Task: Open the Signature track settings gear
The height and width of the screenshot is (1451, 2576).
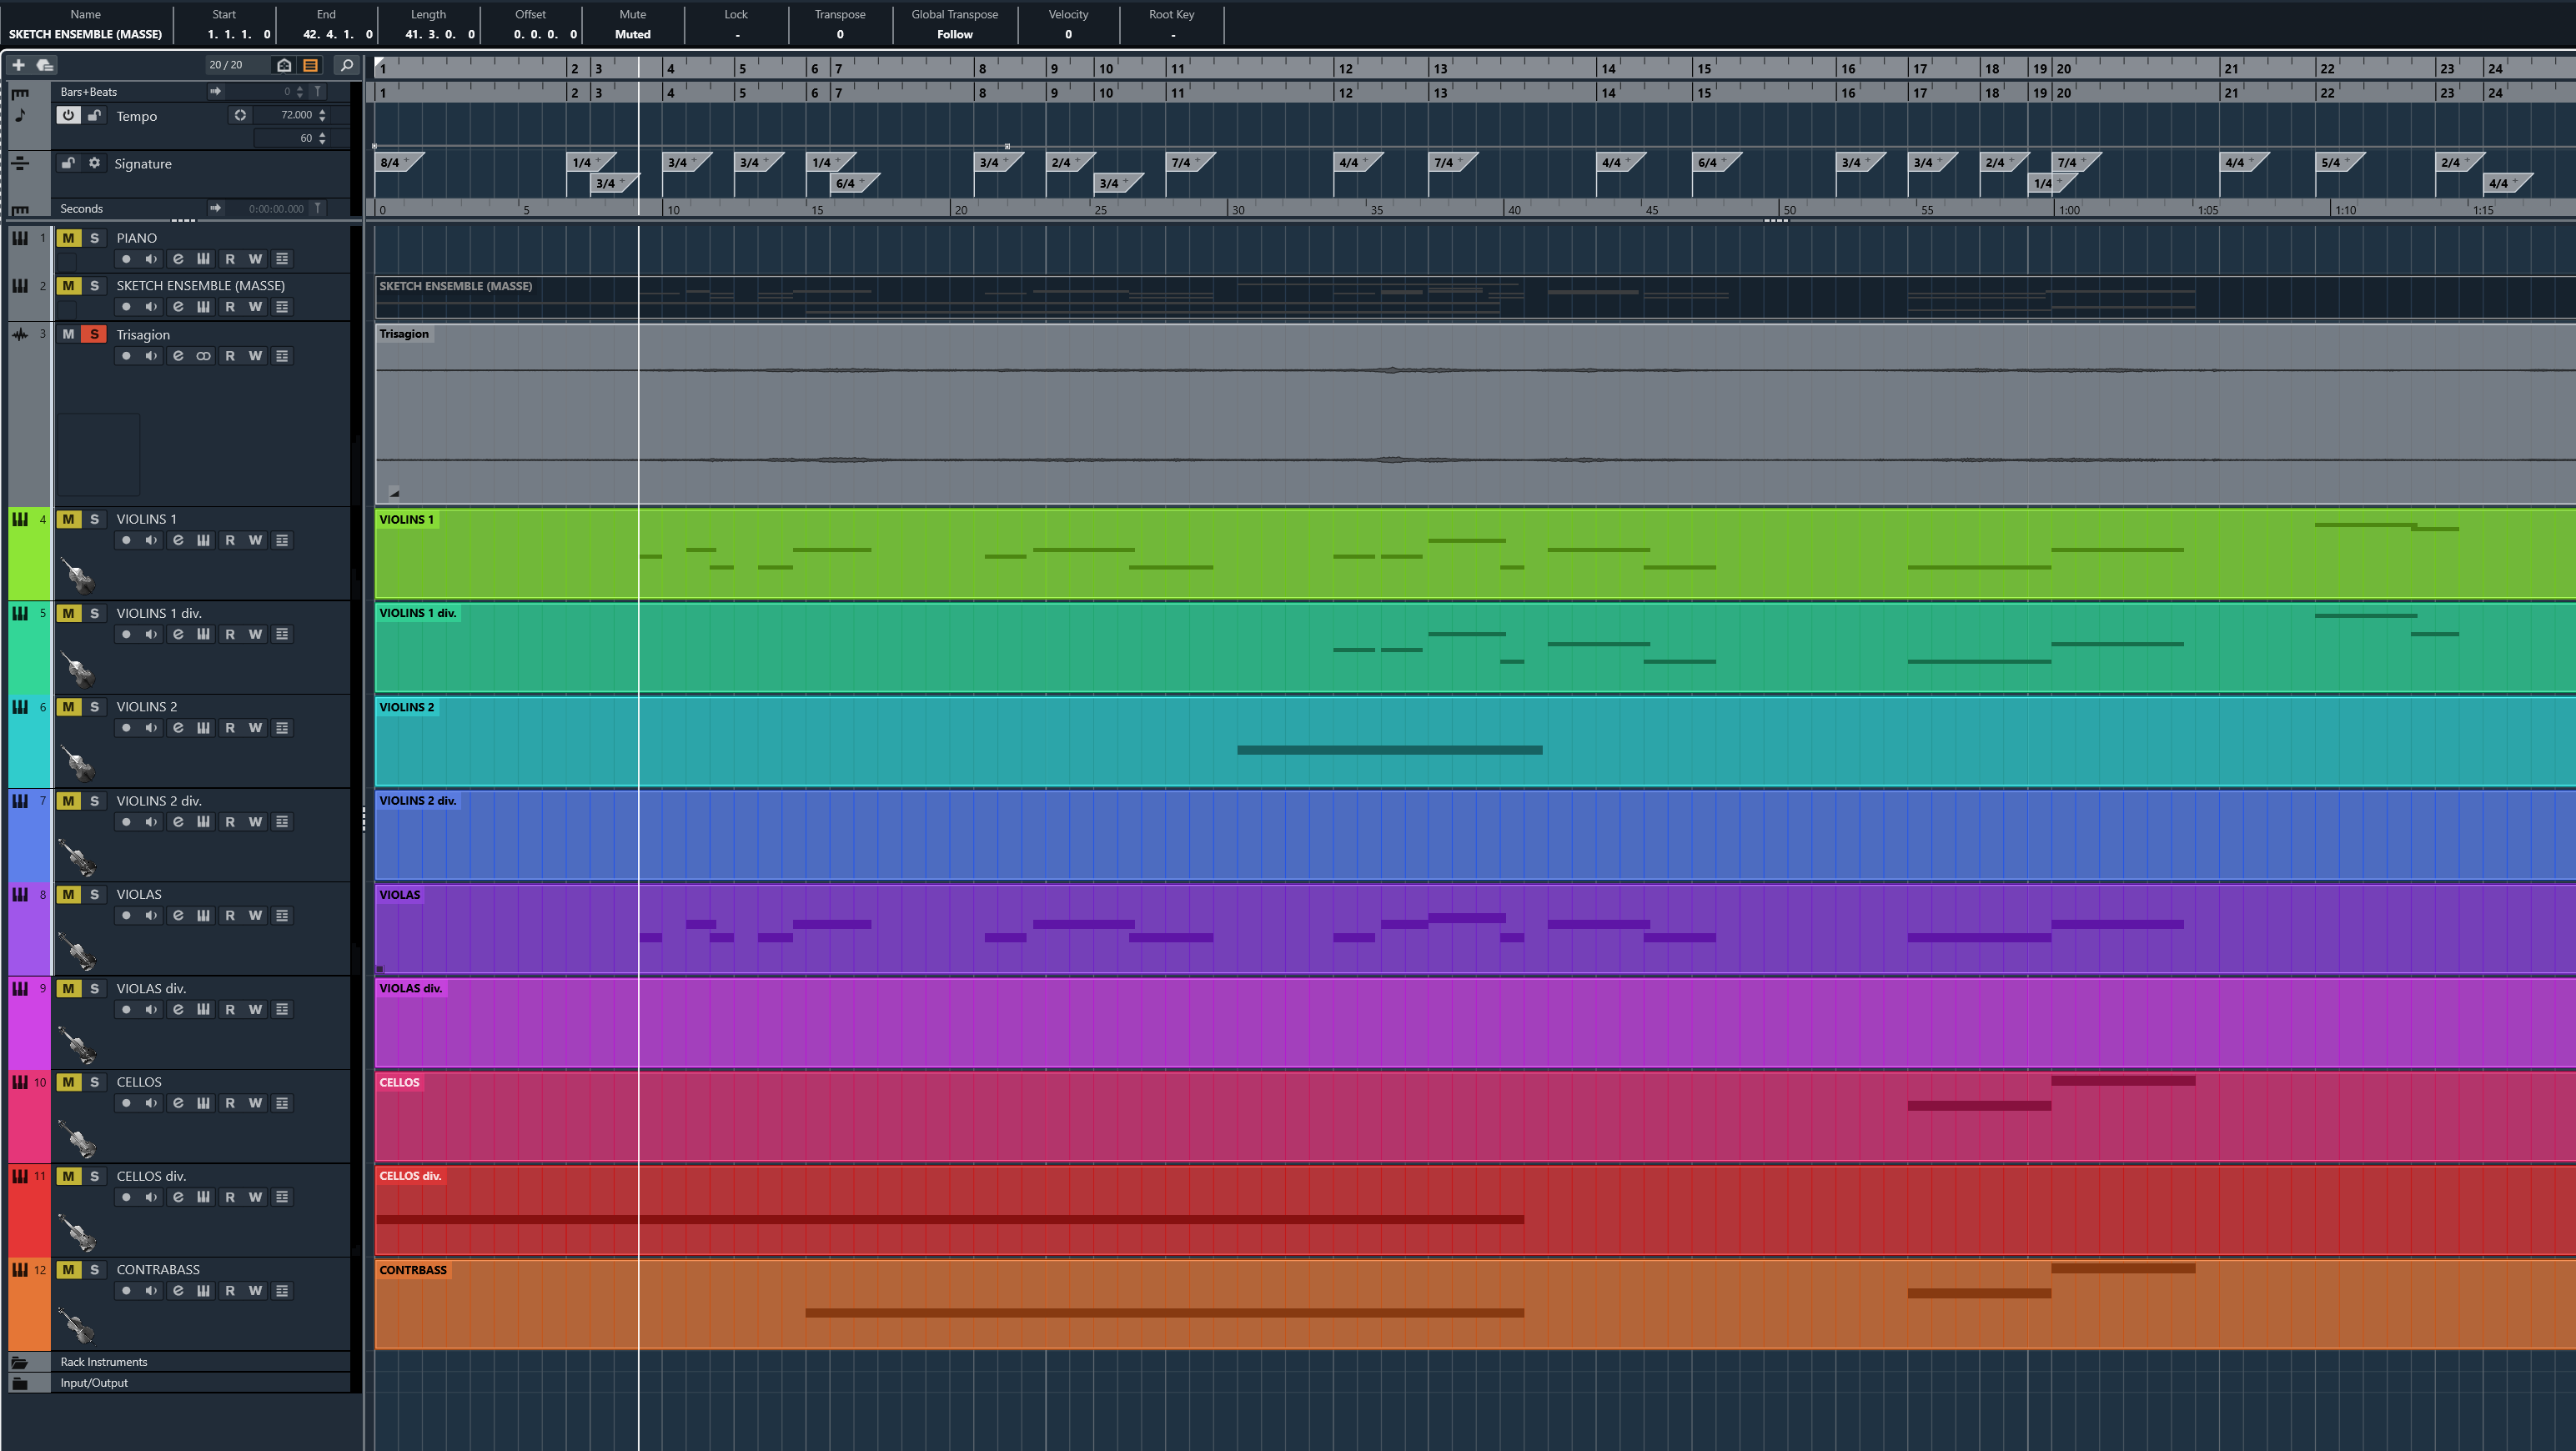Action: tap(94, 163)
